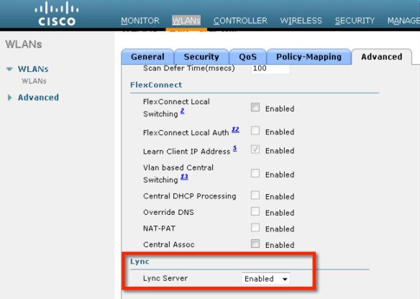Go to the General tab

(147, 57)
